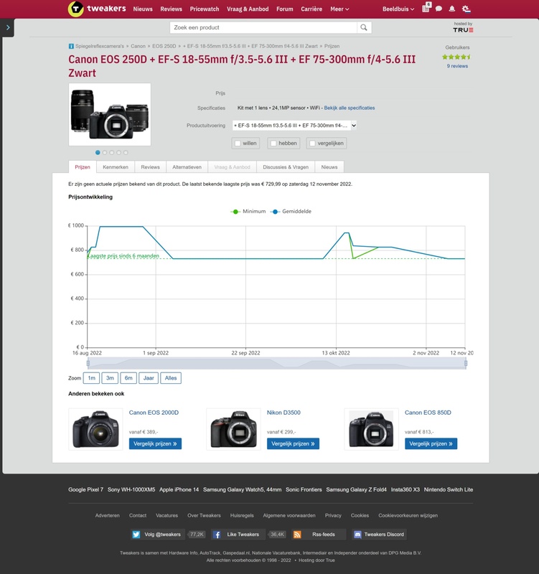This screenshot has height=574, width=539.
Task: Set chart zoom to 1m
Action: [x=92, y=378]
